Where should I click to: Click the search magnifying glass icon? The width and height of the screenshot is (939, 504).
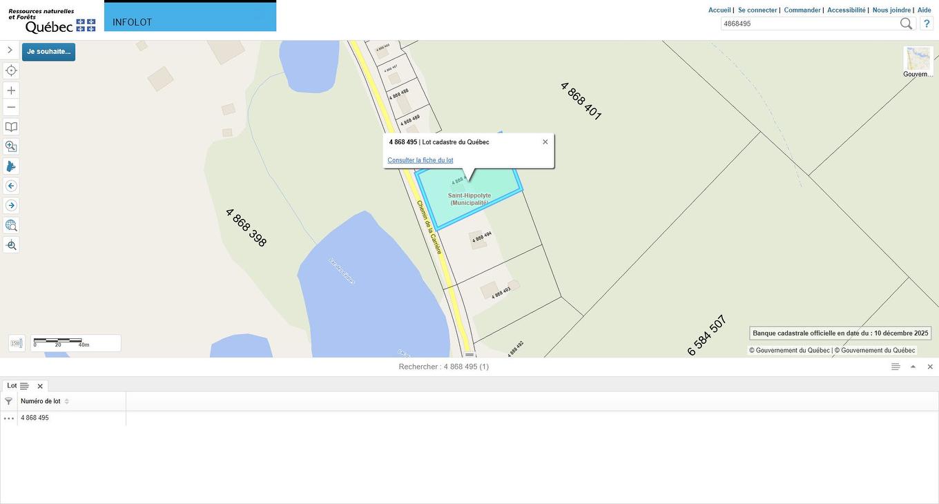coord(906,23)
